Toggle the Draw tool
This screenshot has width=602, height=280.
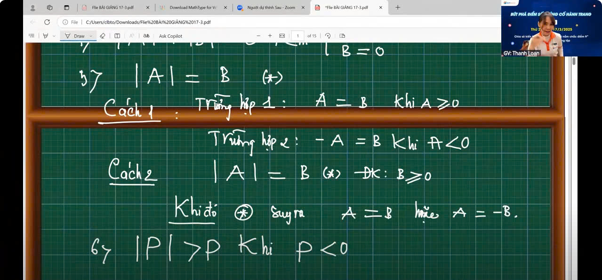point(75,36)
